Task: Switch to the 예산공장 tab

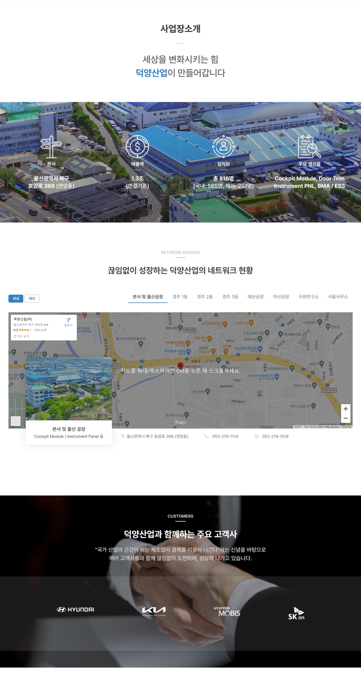Action: (255, 297)
